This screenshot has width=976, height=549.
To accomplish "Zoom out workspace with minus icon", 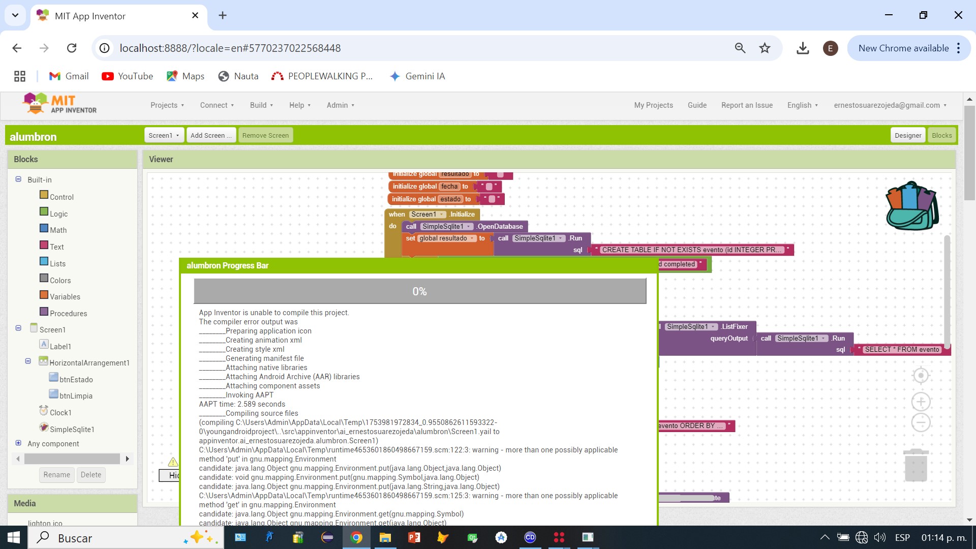I will [921, 422].
